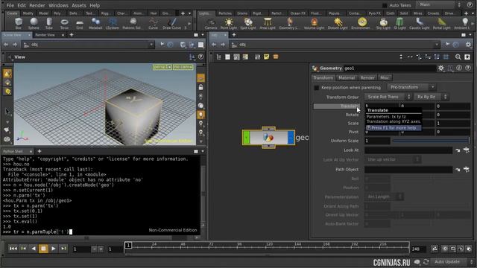Add a Grid from the shelf

pos(80,23)
